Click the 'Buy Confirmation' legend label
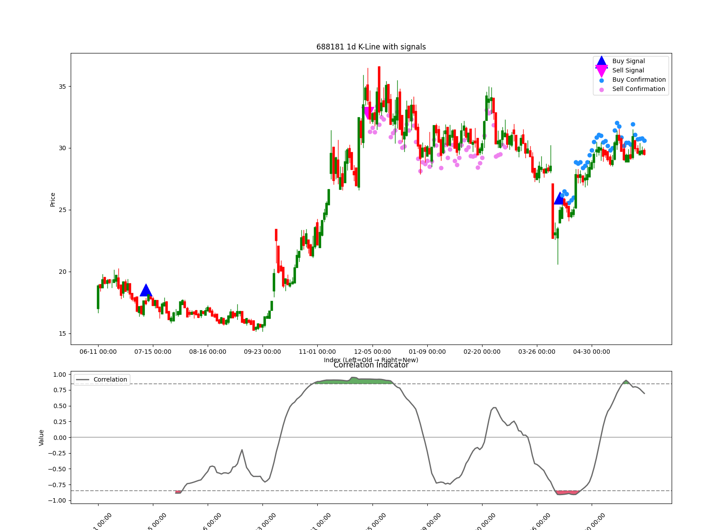Screen dimensions: 707x530 click(639, 80)
